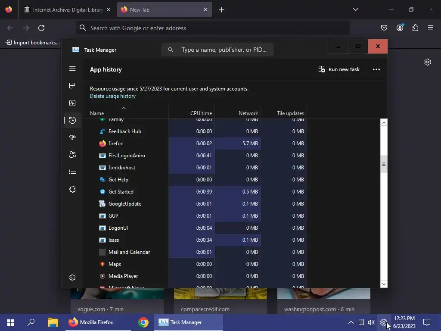Open Google Chrome from the taskbar
This screenshot has width=441, height=331.
click(143, 322)
